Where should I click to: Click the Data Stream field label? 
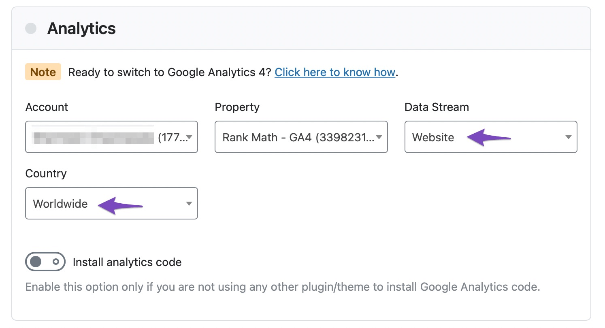(x=437, y=107)
